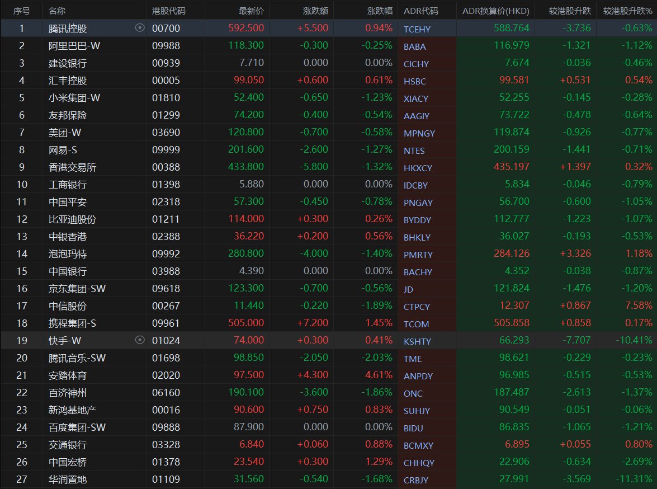Click the circle icon beside 快手-W
The height and width of the screenshot is (489, 657).
[x=140, y=340]
